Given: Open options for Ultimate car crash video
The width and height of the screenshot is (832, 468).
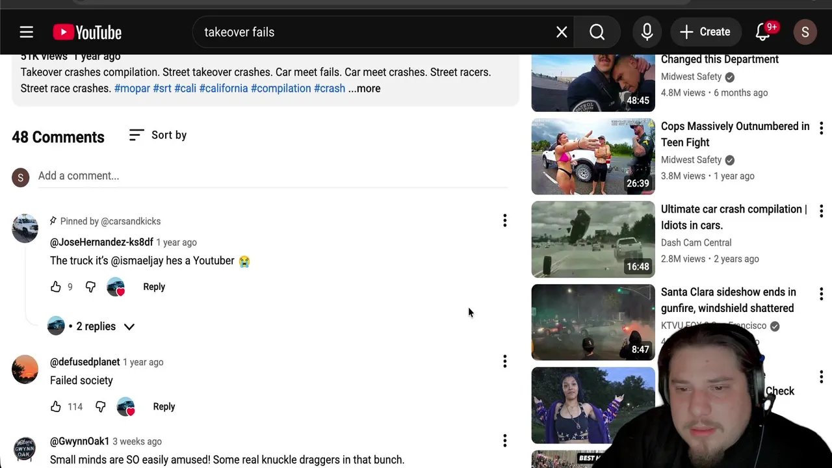Looking at the screenshot, I should click(x=821, y=211).
